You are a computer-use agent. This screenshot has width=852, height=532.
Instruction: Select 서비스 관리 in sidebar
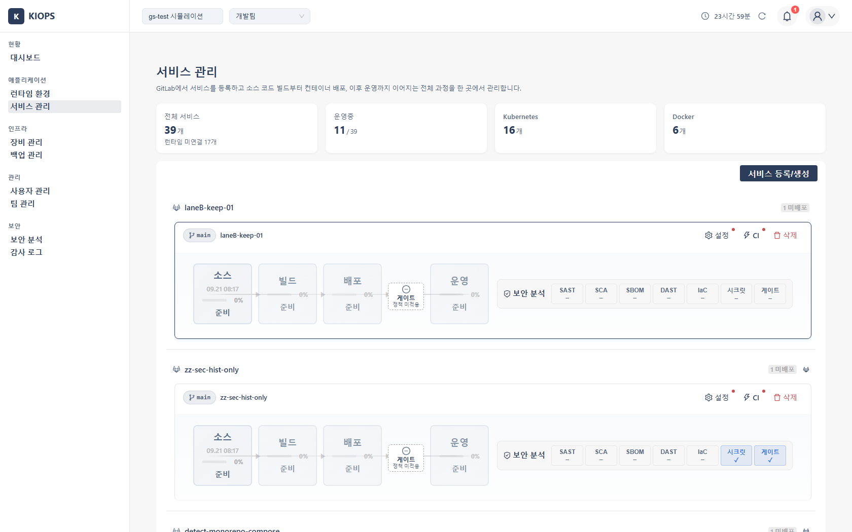[x=64, y=106]
